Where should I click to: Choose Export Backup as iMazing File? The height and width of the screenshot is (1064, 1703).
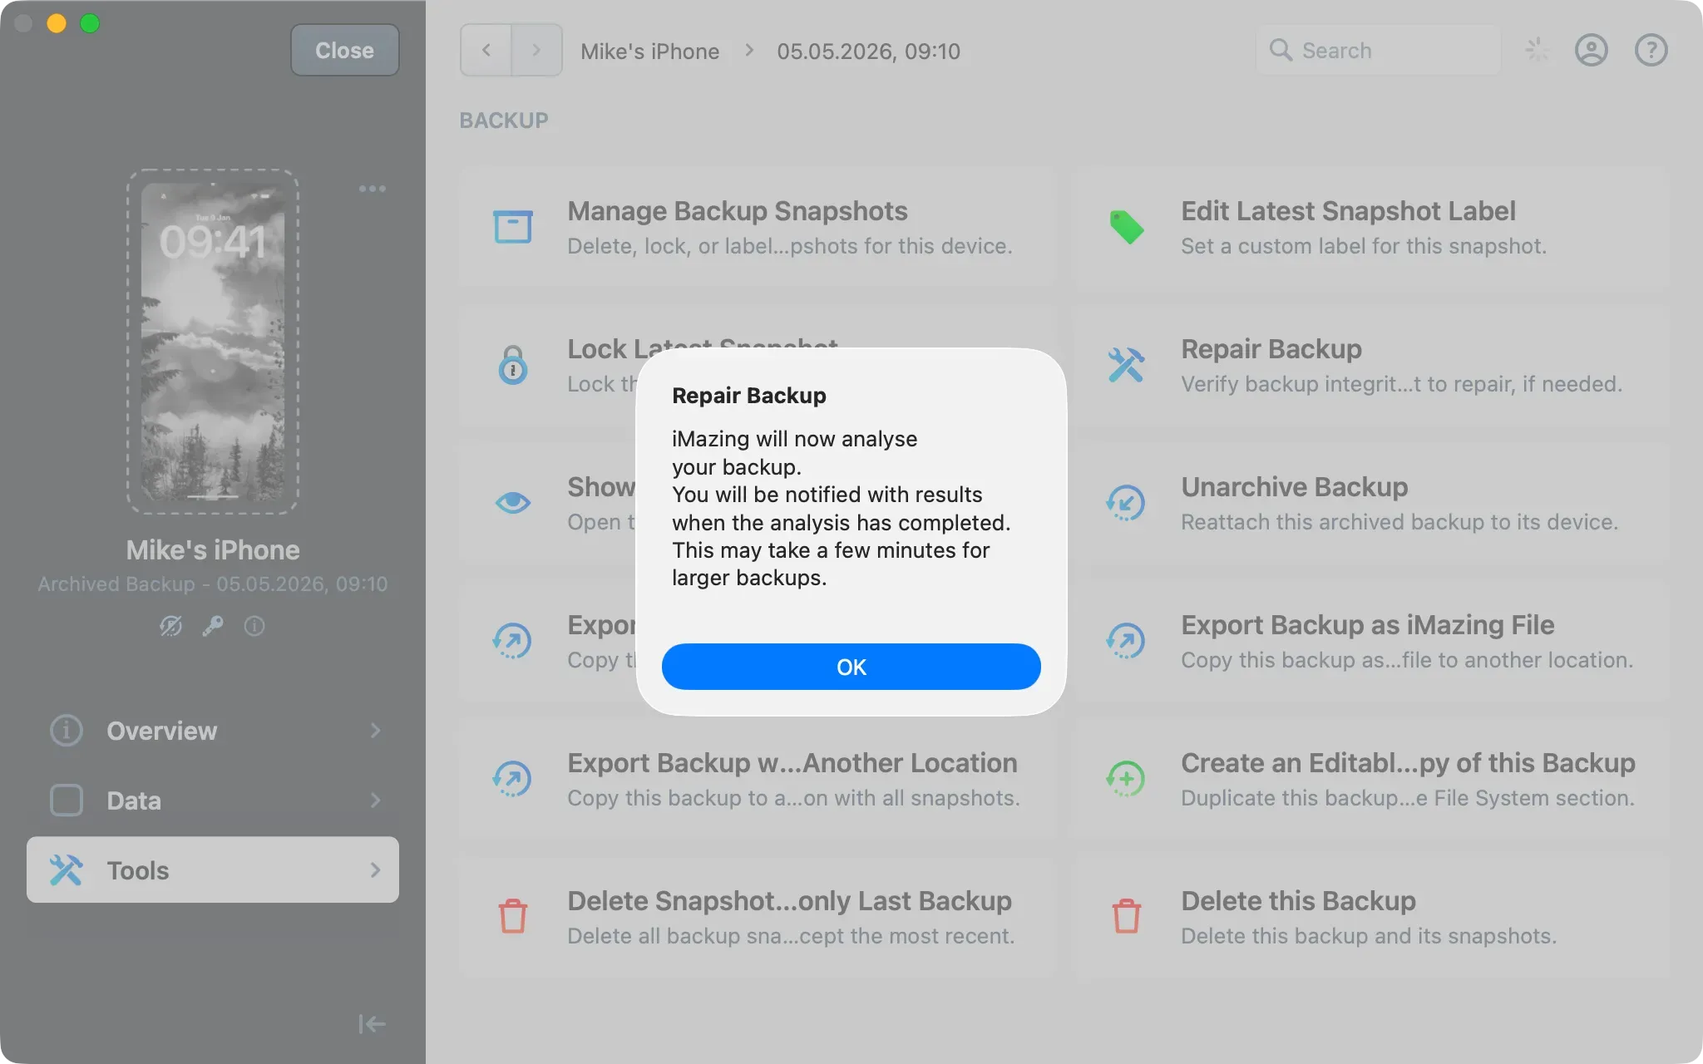pyautogui.click(x=1372, y=641)
